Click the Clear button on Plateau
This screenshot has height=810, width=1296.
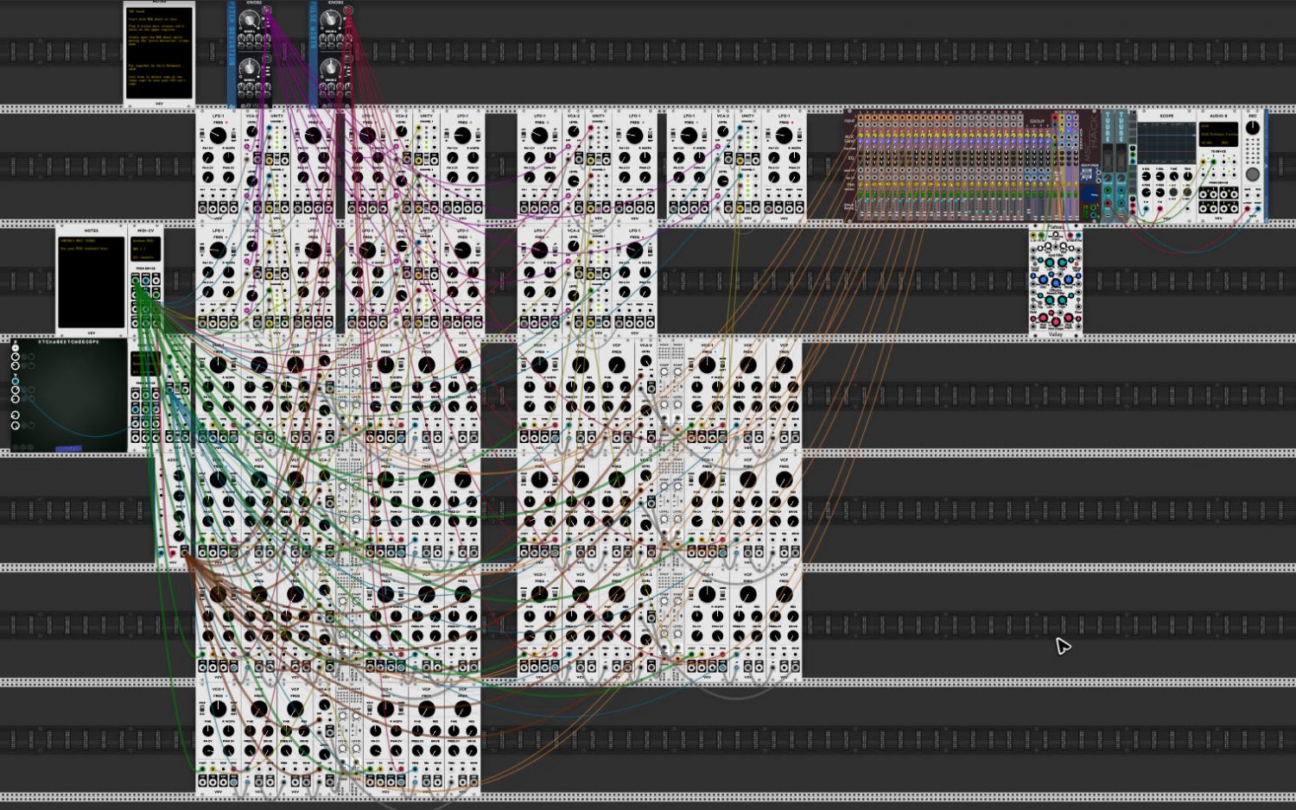(1078, 299)
